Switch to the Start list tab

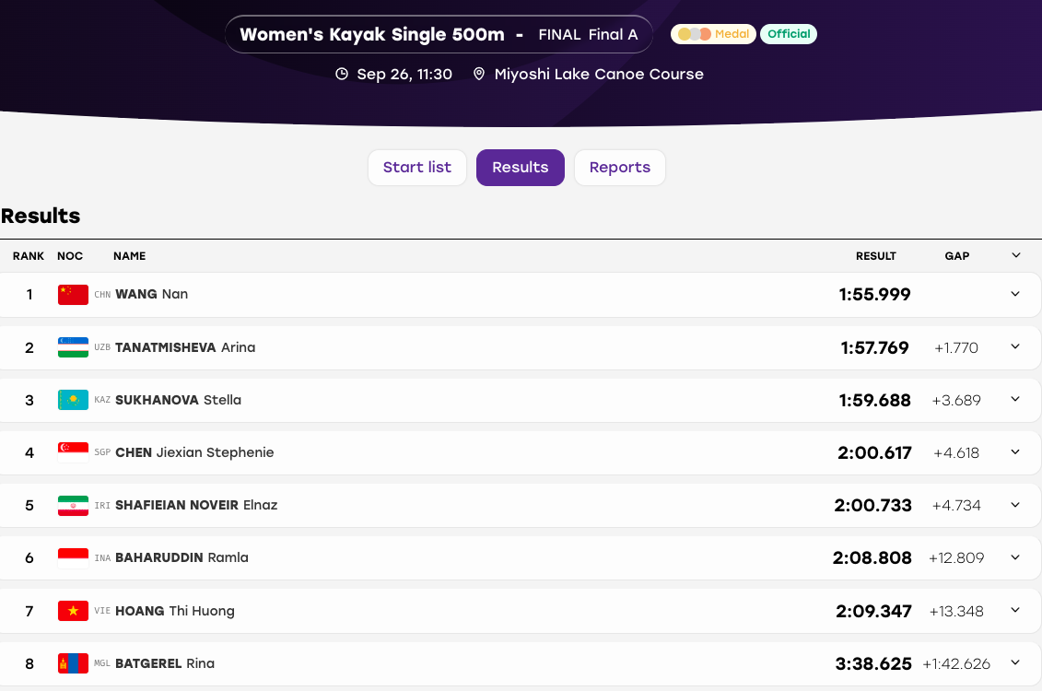(x=417, y=168)
